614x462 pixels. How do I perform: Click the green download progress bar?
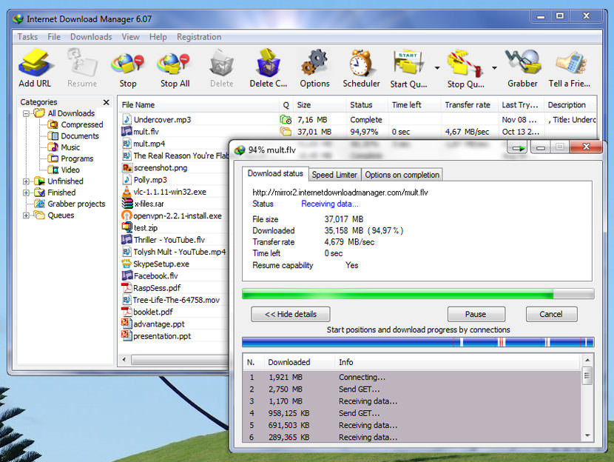(x=418, y=294)
